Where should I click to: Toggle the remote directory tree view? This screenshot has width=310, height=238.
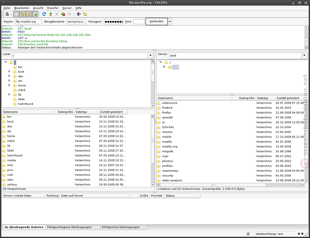point(29,14)
